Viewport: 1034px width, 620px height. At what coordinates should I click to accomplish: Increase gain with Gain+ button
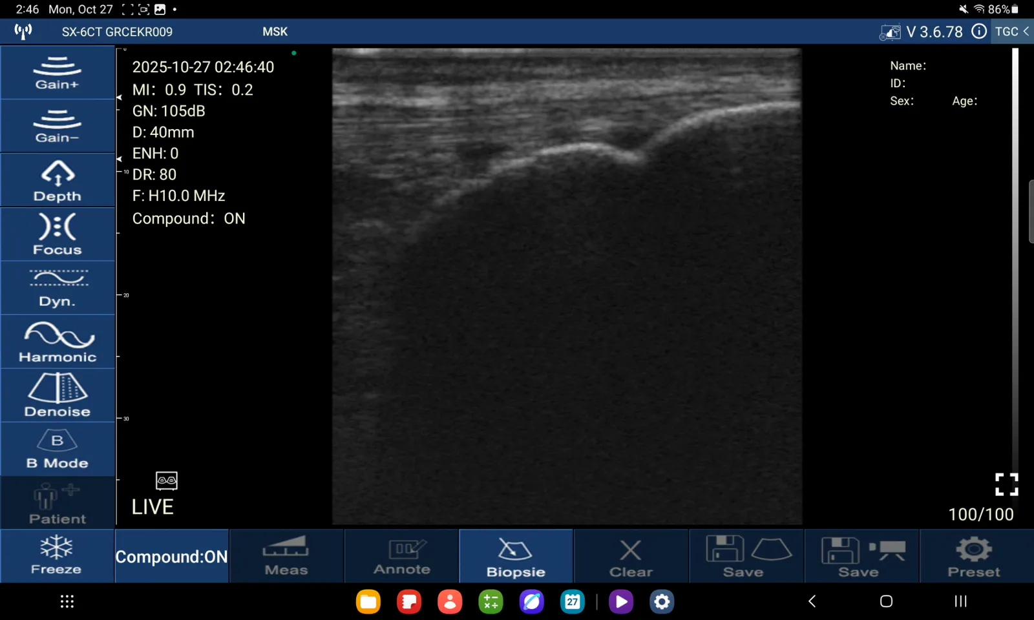[58, 72]
